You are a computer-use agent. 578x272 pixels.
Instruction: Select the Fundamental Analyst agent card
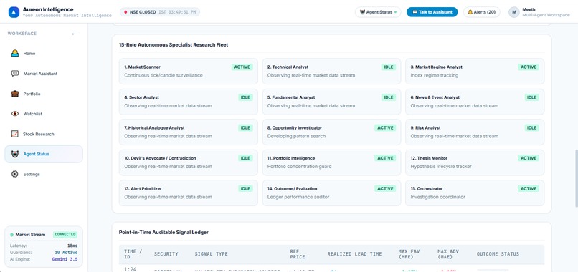331,102
